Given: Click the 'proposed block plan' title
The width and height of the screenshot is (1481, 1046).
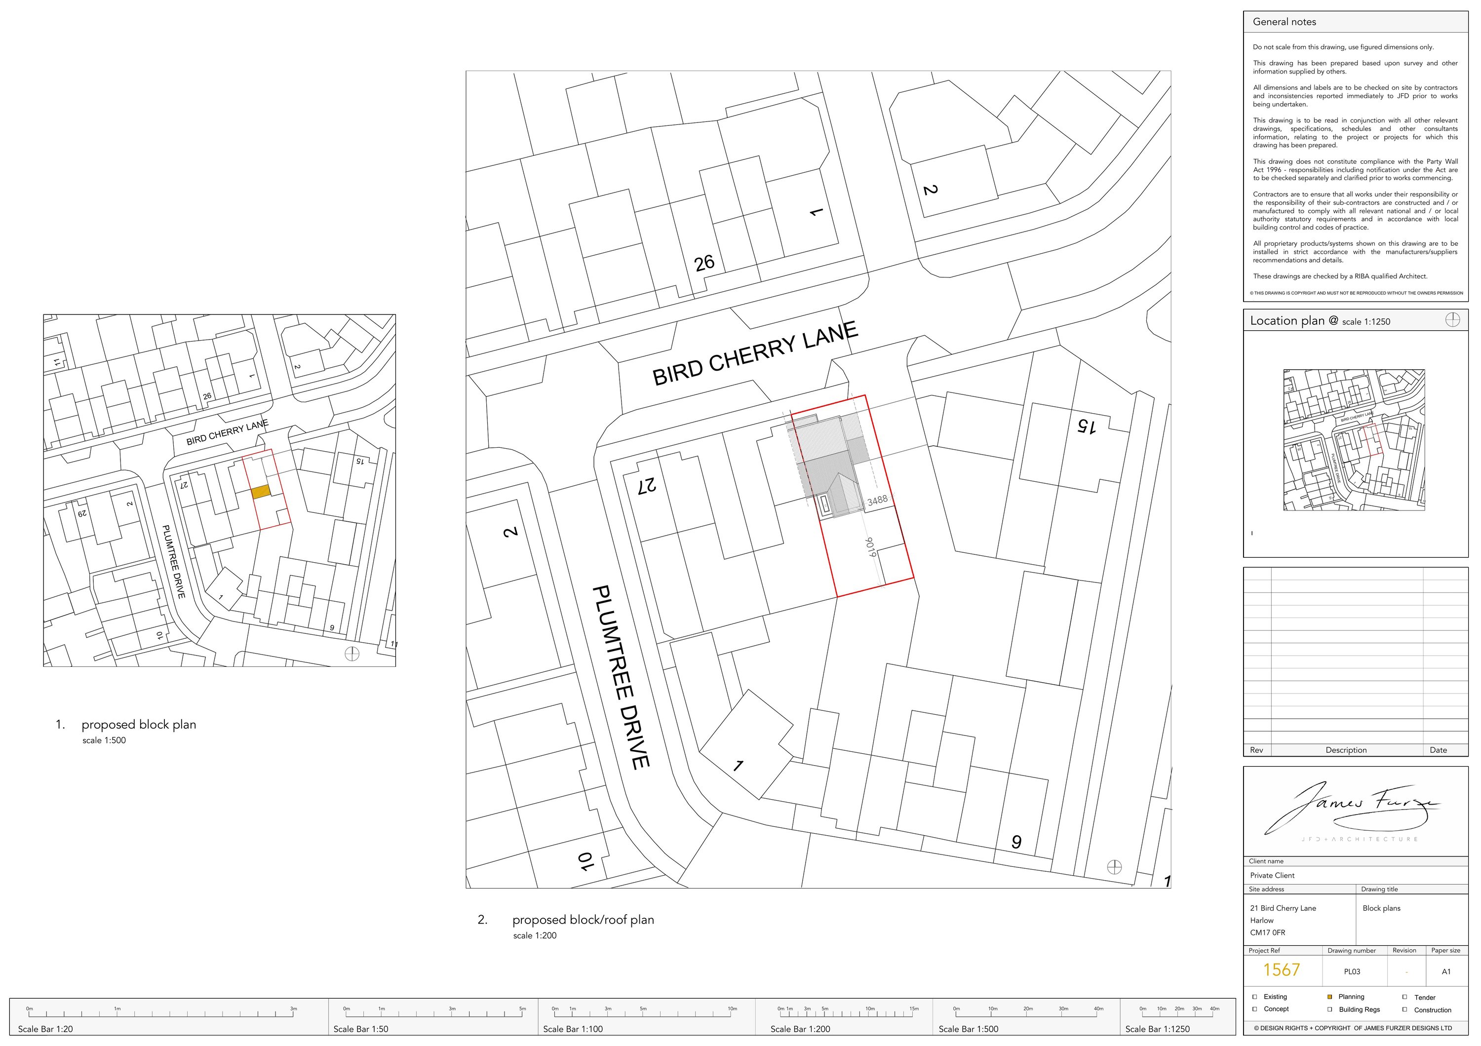Looking at the screenshot, I should (139, 724).
